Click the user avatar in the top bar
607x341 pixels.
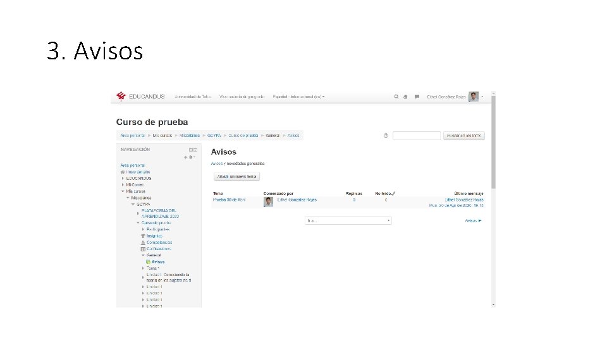tap(474, 97)
